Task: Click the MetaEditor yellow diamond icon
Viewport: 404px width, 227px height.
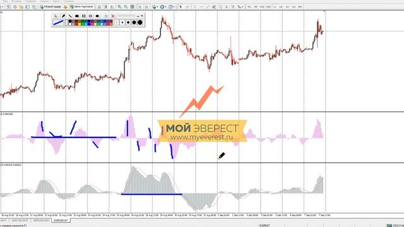Action: (66, 7)
